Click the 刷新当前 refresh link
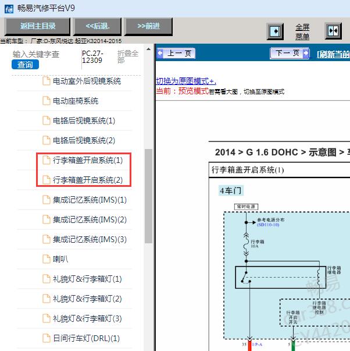The image size is (350, 351). 333,54
